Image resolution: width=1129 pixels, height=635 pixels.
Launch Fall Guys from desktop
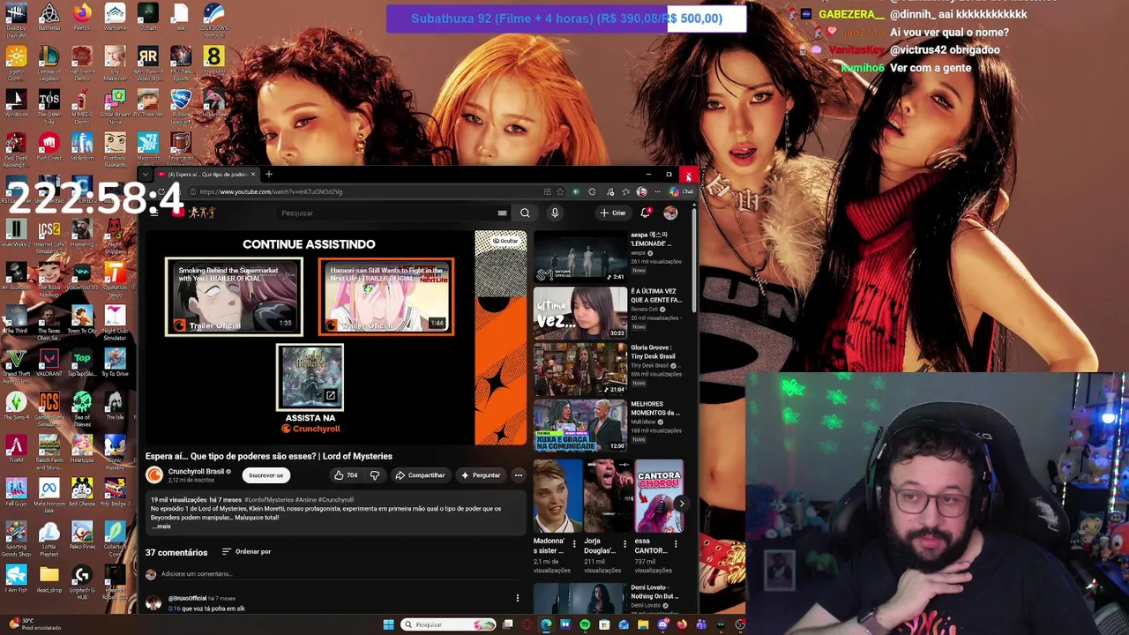(x=16, y=491)
